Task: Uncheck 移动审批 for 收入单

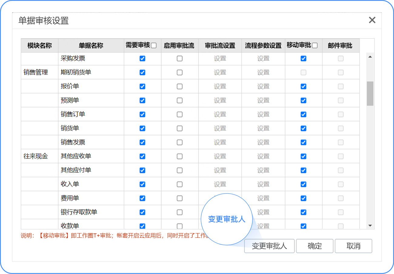Action: click(303, 184)
